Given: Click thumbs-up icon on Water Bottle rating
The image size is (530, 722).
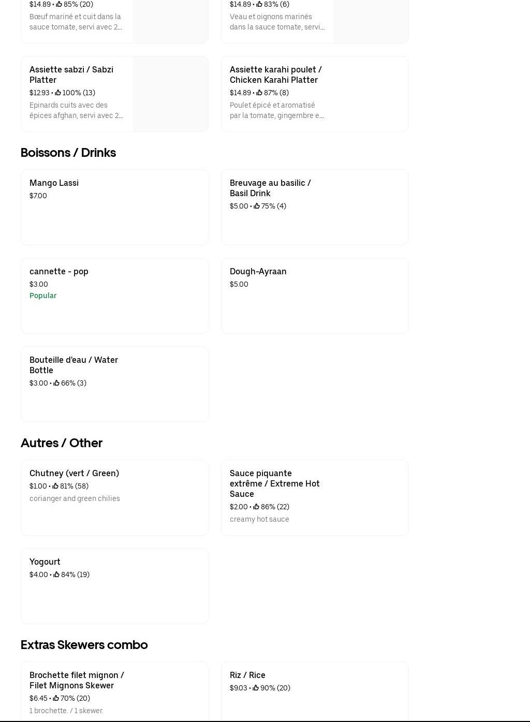Looking at the screenshot, I should click(56, 384).
